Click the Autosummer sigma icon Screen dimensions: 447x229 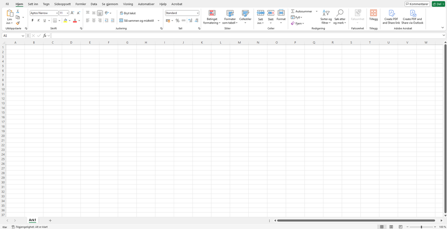tap(293, 11)
